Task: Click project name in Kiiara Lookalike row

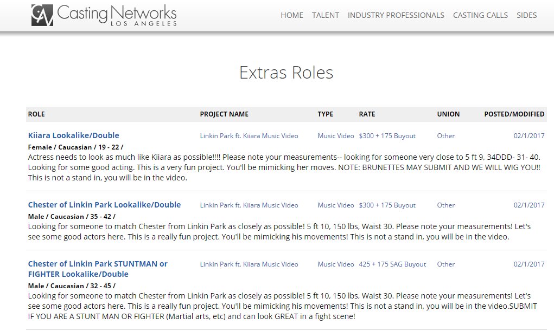Action: click(x=249, y=136)
